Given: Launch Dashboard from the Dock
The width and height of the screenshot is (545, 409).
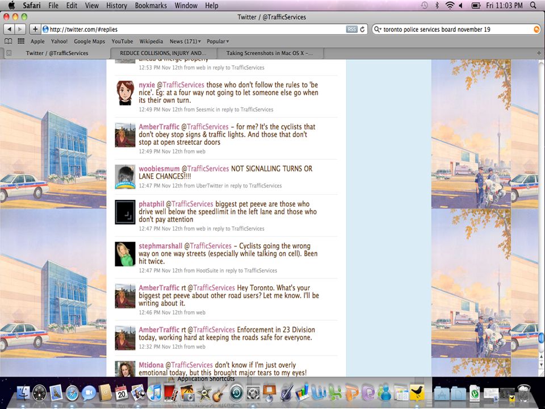Looking at the screenshot, I should click(39, 393).
